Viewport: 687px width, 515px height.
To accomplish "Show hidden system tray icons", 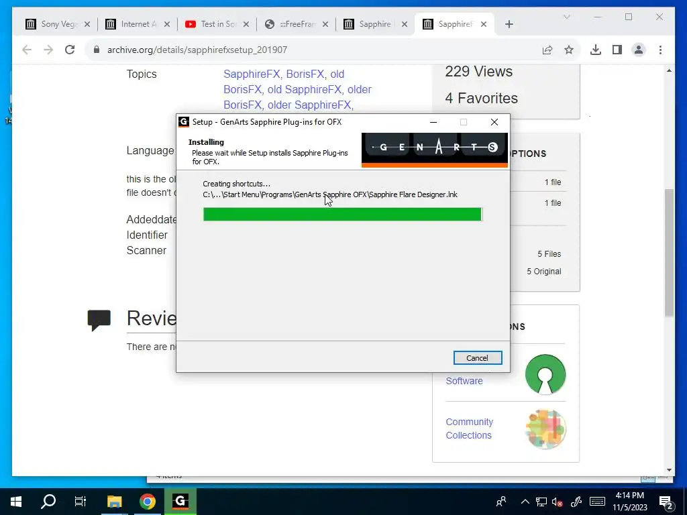I will point(525,502).
